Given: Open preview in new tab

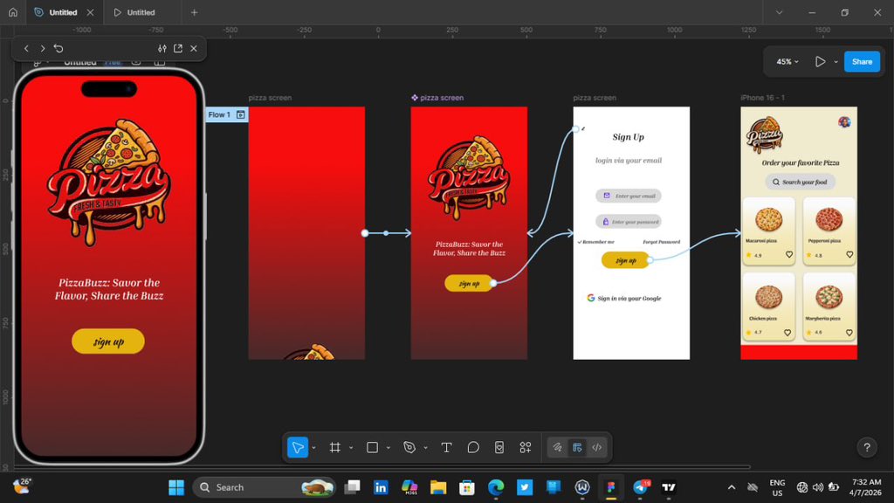Looking at the screenshot, I should click(x=178, y=49).
